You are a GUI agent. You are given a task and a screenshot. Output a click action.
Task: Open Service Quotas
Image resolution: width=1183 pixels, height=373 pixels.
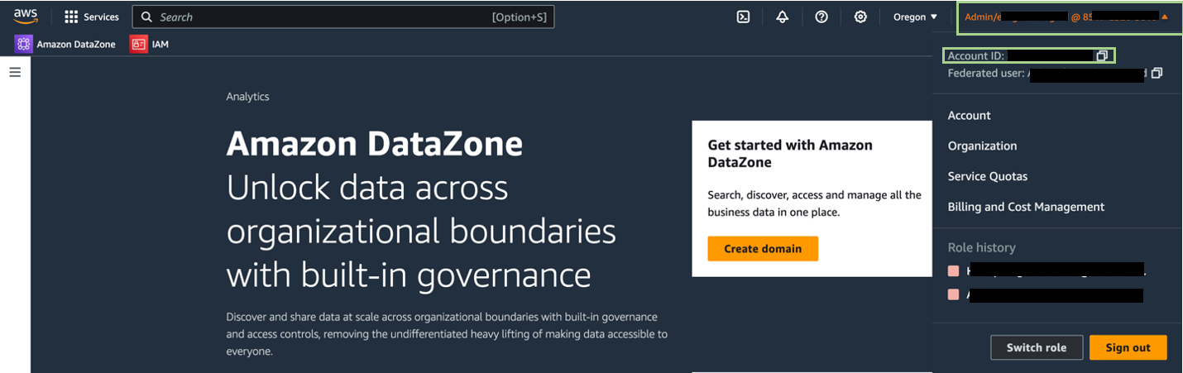pos(988,176)
